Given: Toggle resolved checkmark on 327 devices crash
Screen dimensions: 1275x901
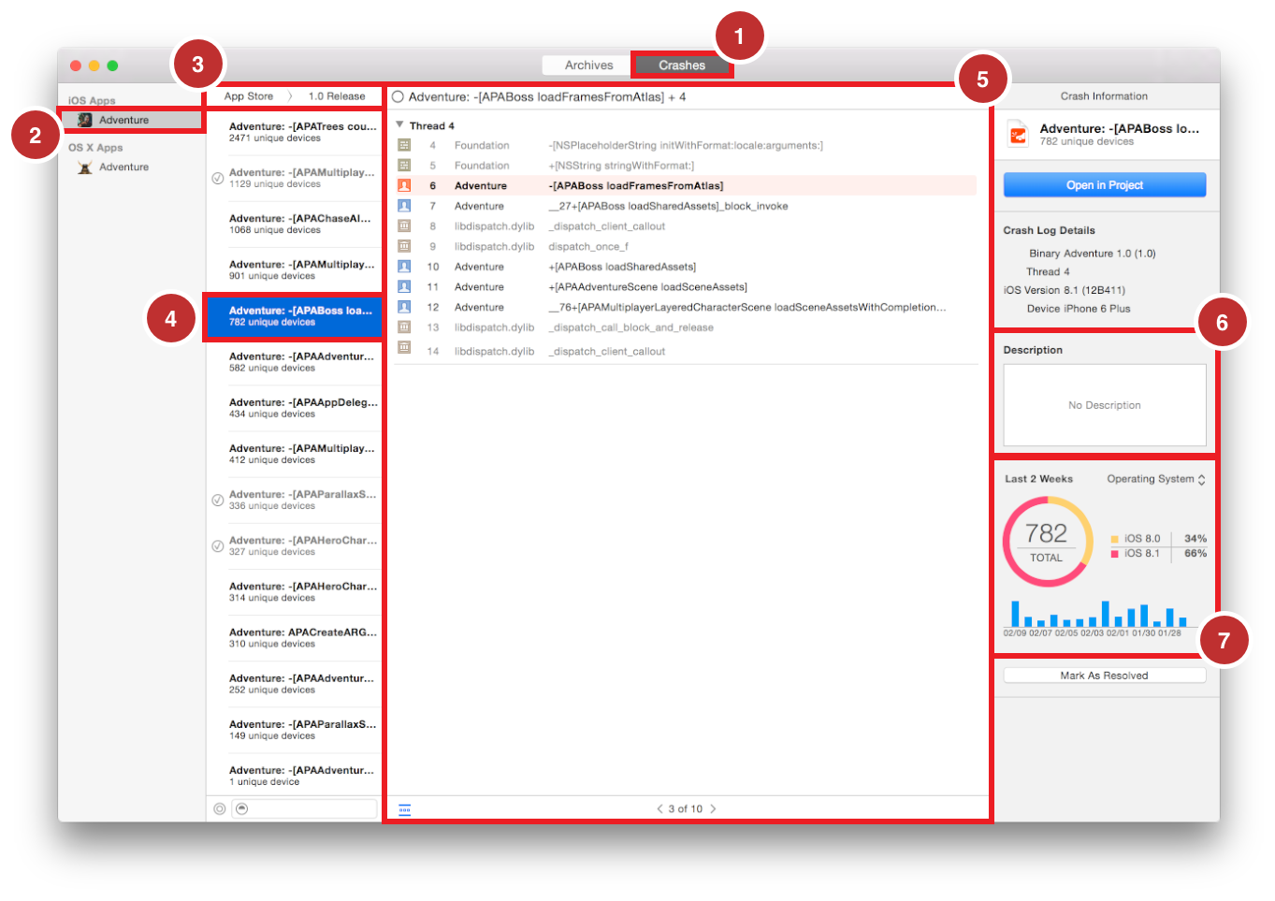Looking at the screenshot, I should [x=218, y=545].
